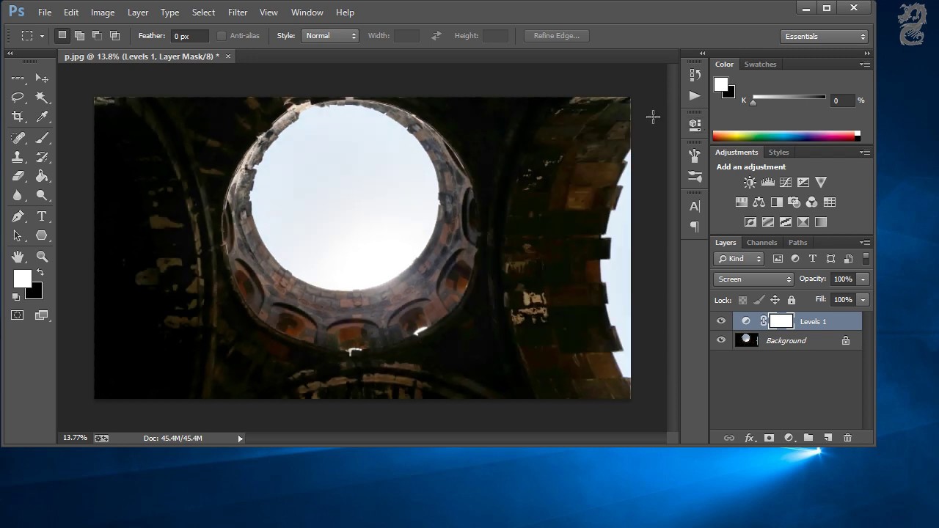Viewport: 939px width, 528px height.
Task: Select the Levels 1 layer mask thumbnail
Action: point(781,321)
